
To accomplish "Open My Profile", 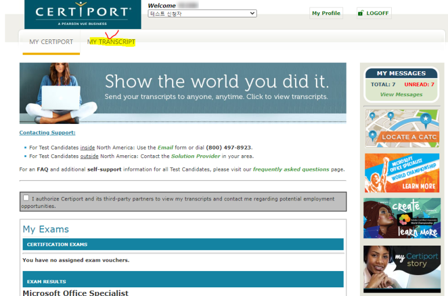I will click(326, 13).
